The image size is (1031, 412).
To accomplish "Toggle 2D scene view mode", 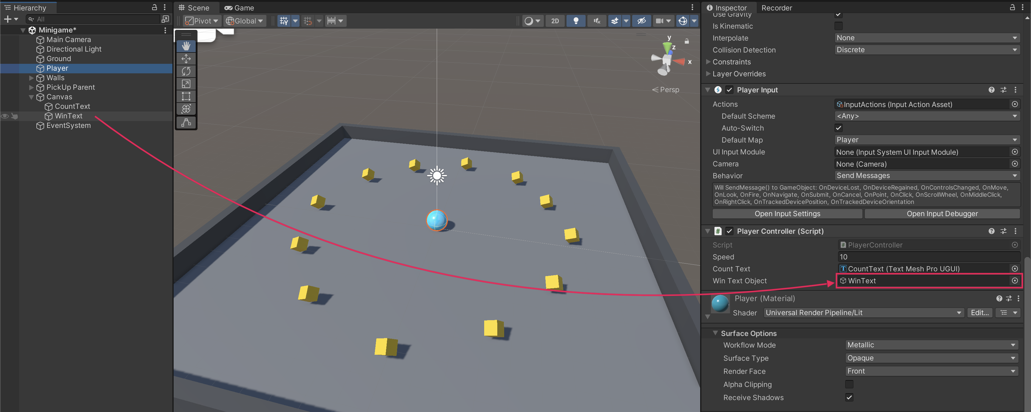I will tap(555, 21).
